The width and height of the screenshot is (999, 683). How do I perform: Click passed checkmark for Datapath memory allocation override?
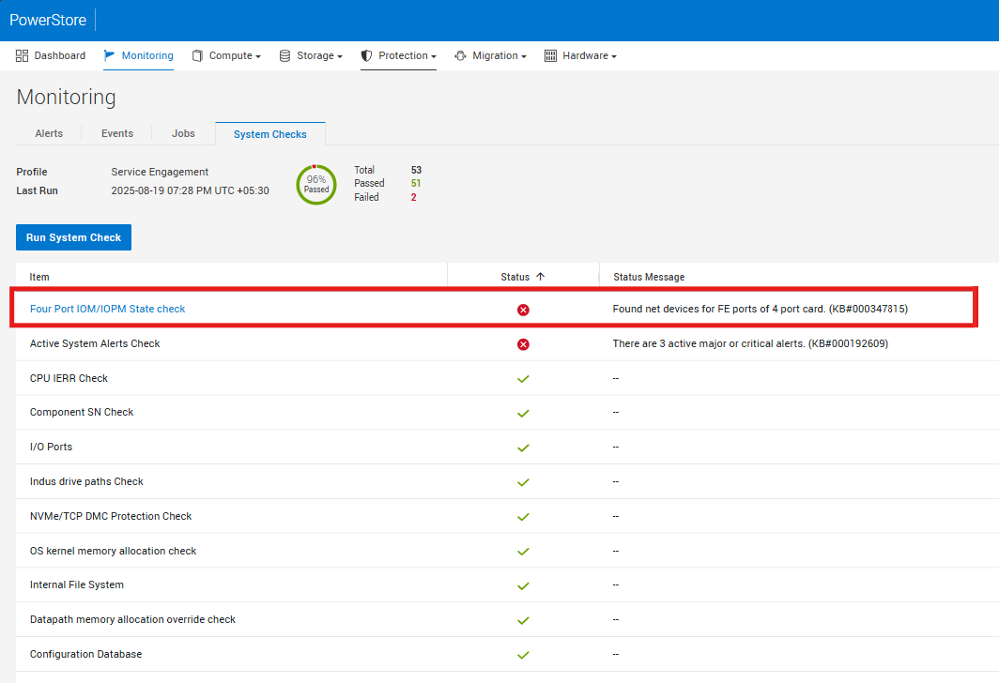click(523, 620)
